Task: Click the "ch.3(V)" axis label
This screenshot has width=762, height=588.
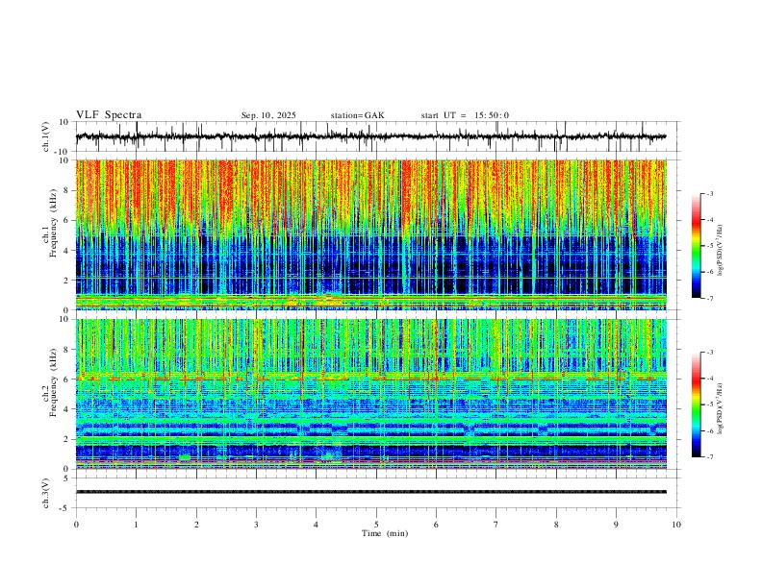Action: (46, 494)
